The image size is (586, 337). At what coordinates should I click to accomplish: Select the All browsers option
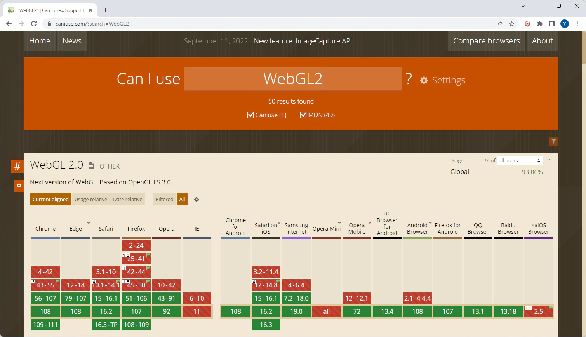[182, 199]
